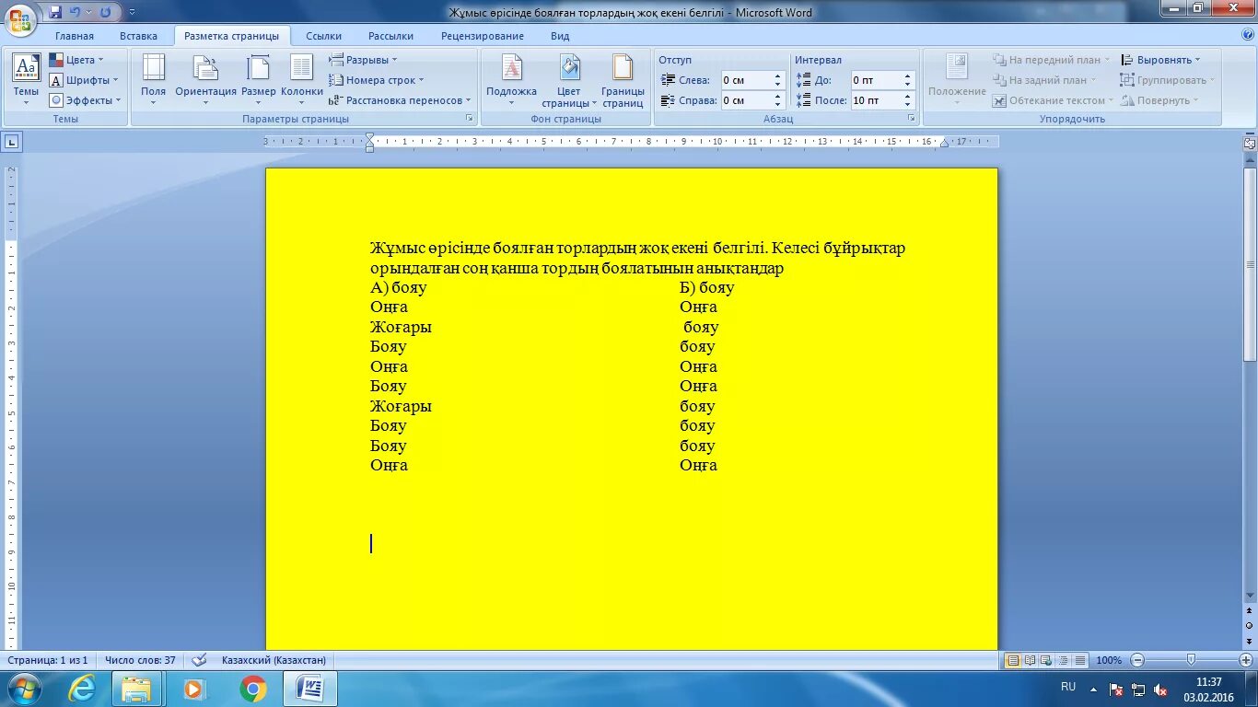The width and height of the screenshot is (1258, 707).
Task: Open Word Help question mark icon
Action: [1248, 35]
